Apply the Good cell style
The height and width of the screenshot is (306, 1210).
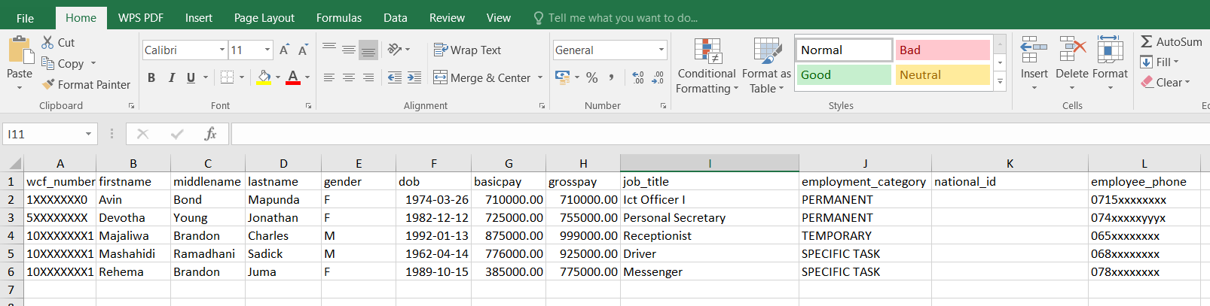point(844,74)
